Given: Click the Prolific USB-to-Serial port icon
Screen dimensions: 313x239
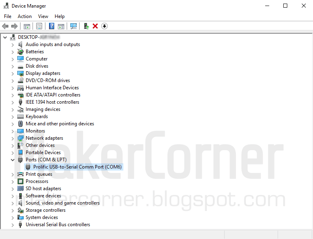Looking at the screenshot, I should click(x=28, y=167).
